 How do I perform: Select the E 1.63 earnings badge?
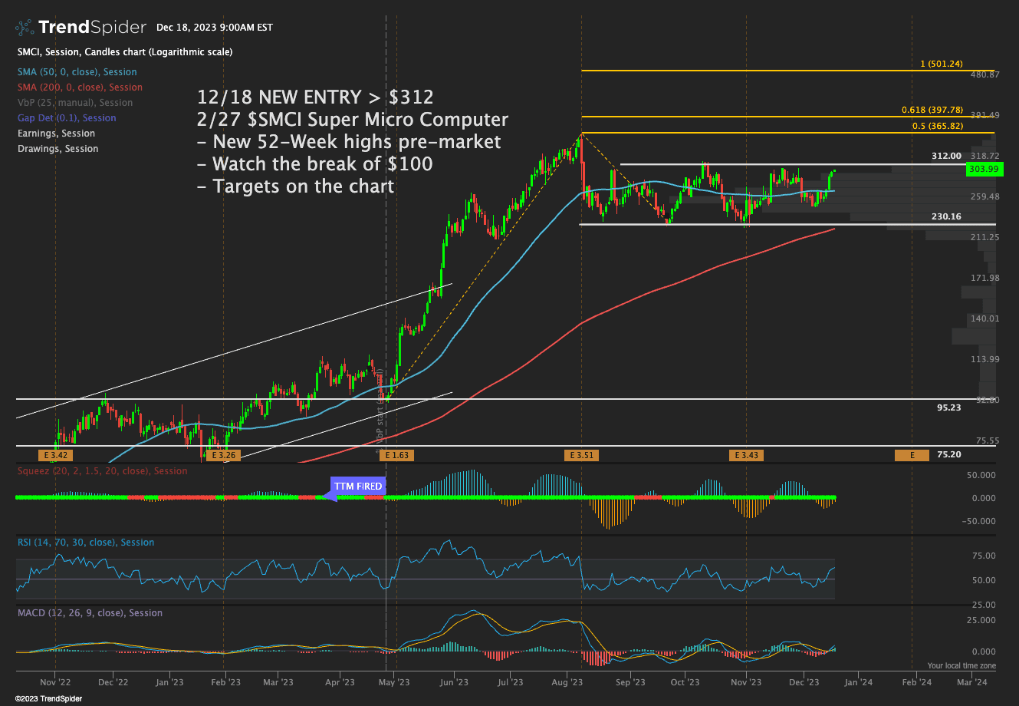pos(396,455)
